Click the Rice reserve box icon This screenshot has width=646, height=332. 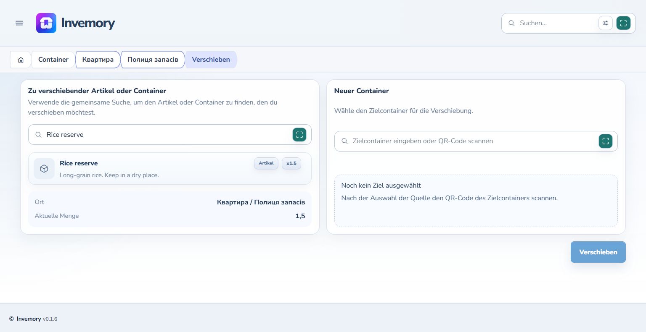[x=44, y=169]
